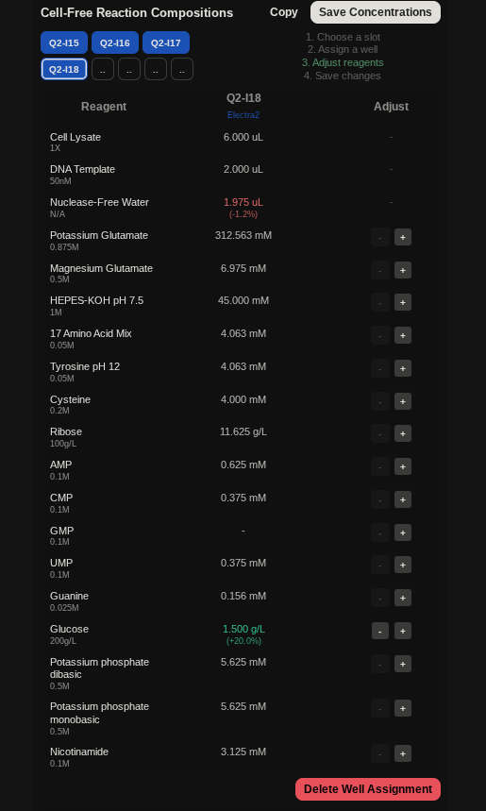Add GMP using its plus button
Viewport: 486px width, 811px height.
[403, 532]
